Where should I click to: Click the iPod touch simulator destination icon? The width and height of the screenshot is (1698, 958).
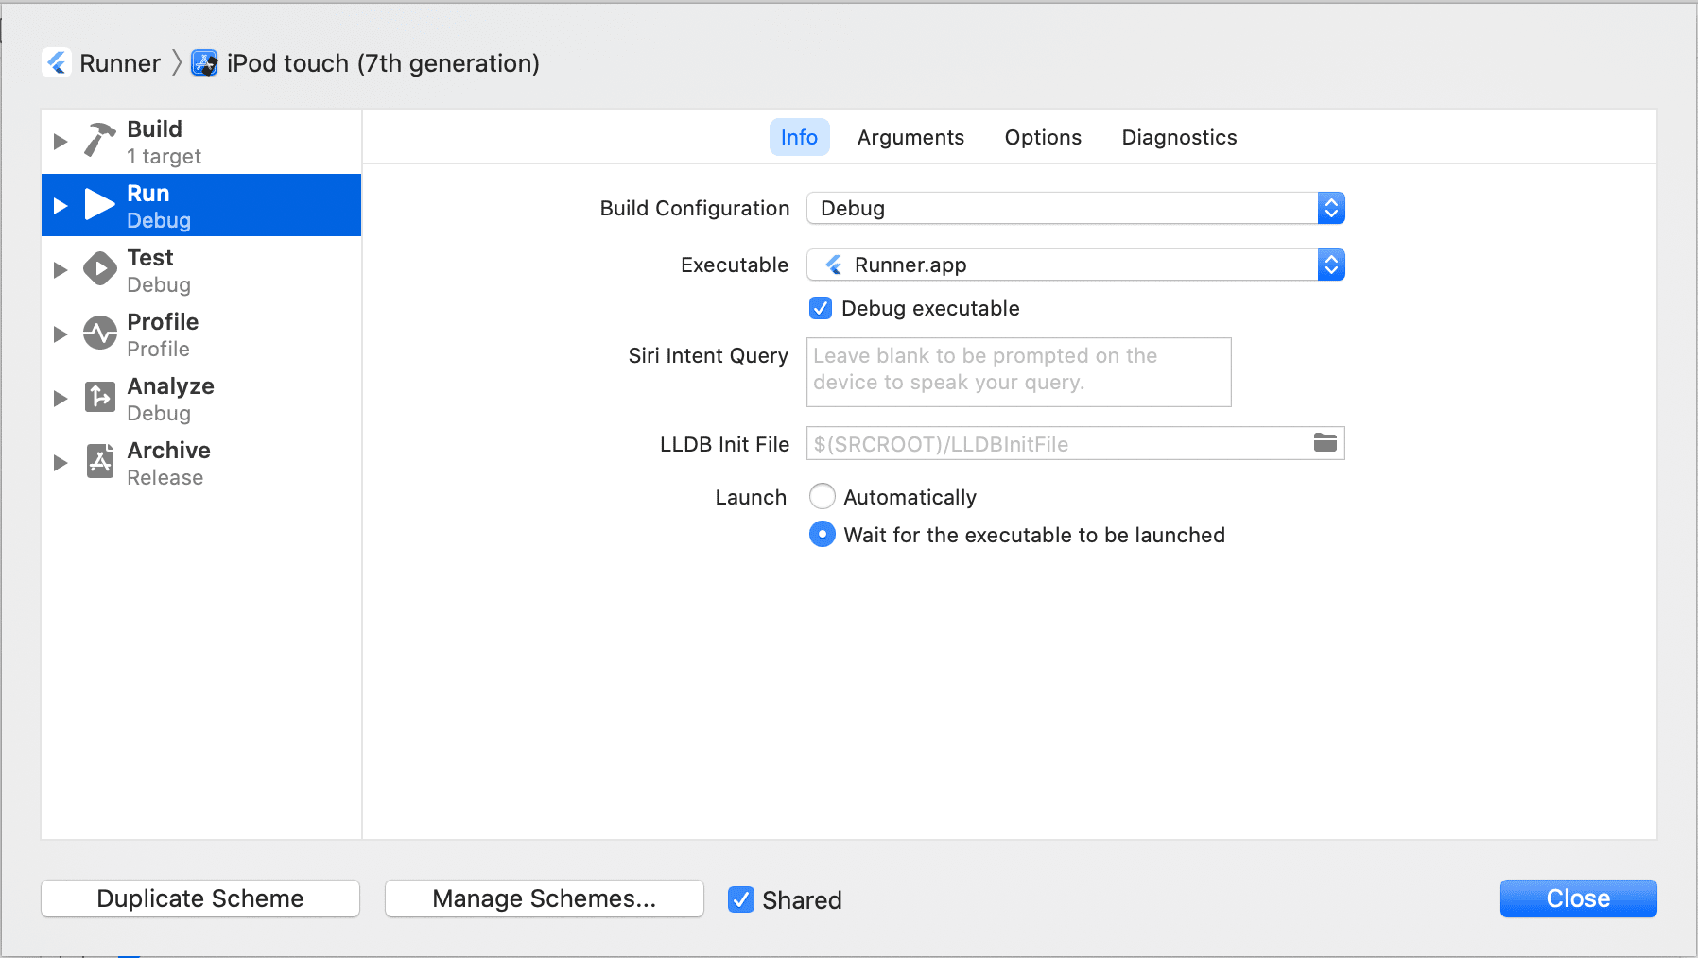click(204, 63)
